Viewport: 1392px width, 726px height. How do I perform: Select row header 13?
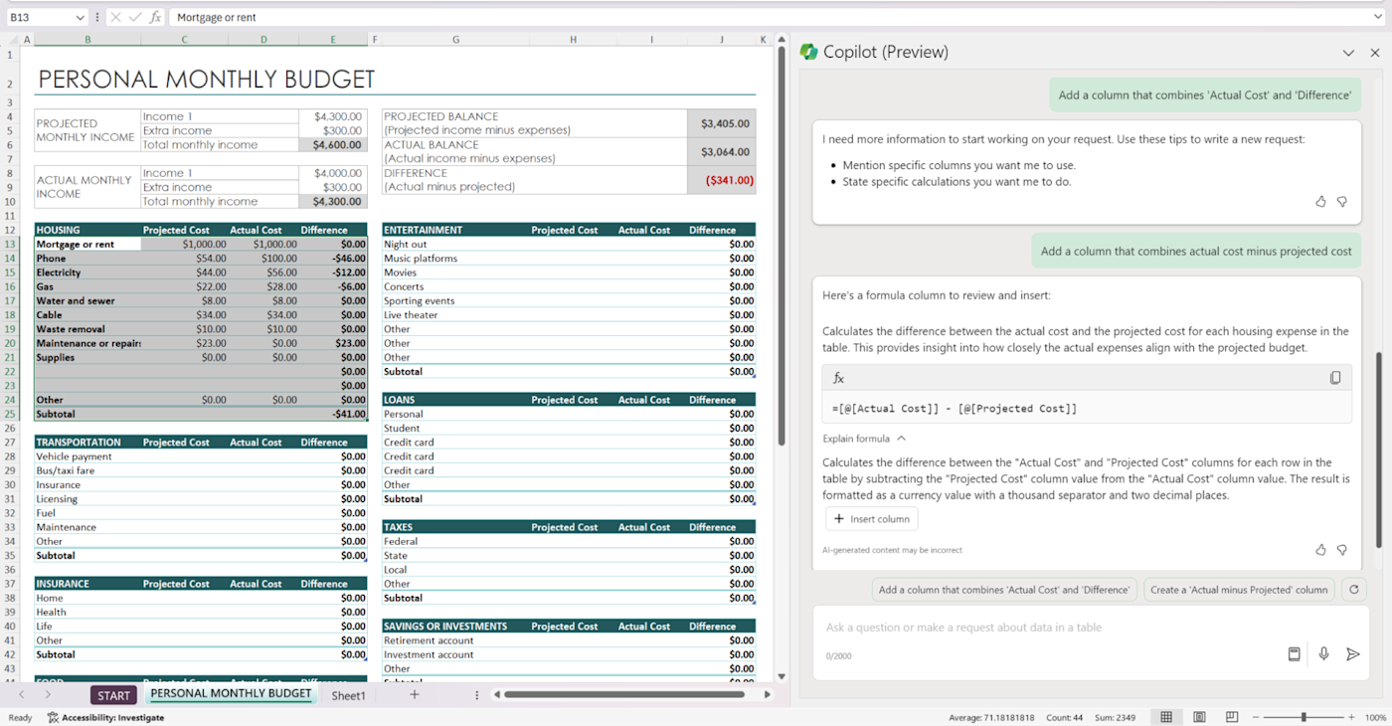pyautogui.click(x=10, y=244)
